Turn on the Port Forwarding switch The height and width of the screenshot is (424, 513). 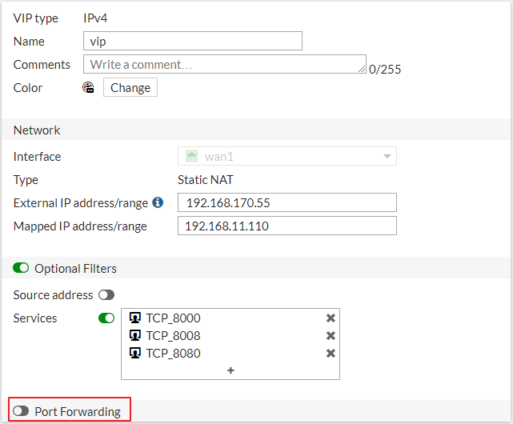[x=21, y=411]
